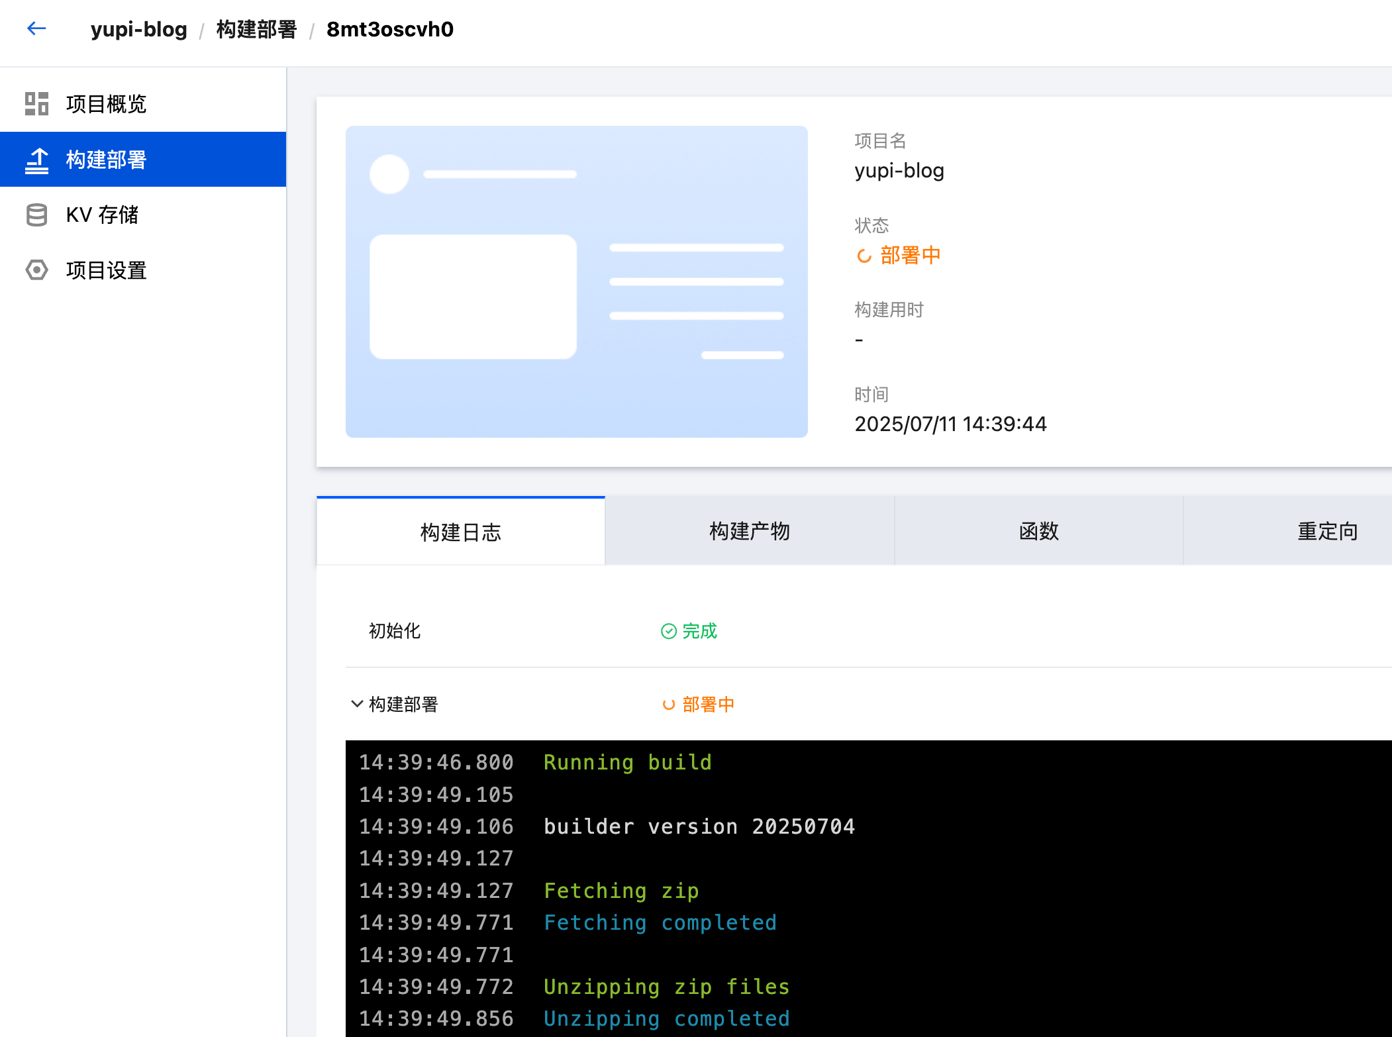Click the site preview placeholder thumbnail
The image size is (1392, 1037).
tap(576, 281)
